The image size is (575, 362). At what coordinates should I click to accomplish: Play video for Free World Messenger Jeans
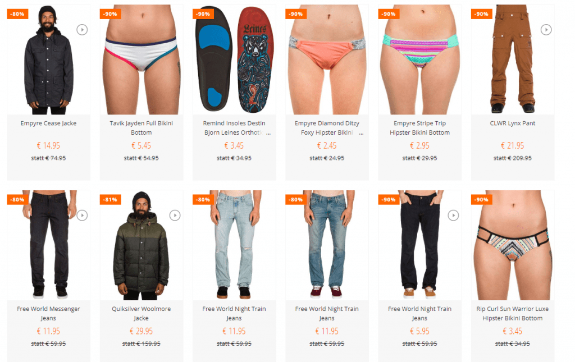(82, 216)
